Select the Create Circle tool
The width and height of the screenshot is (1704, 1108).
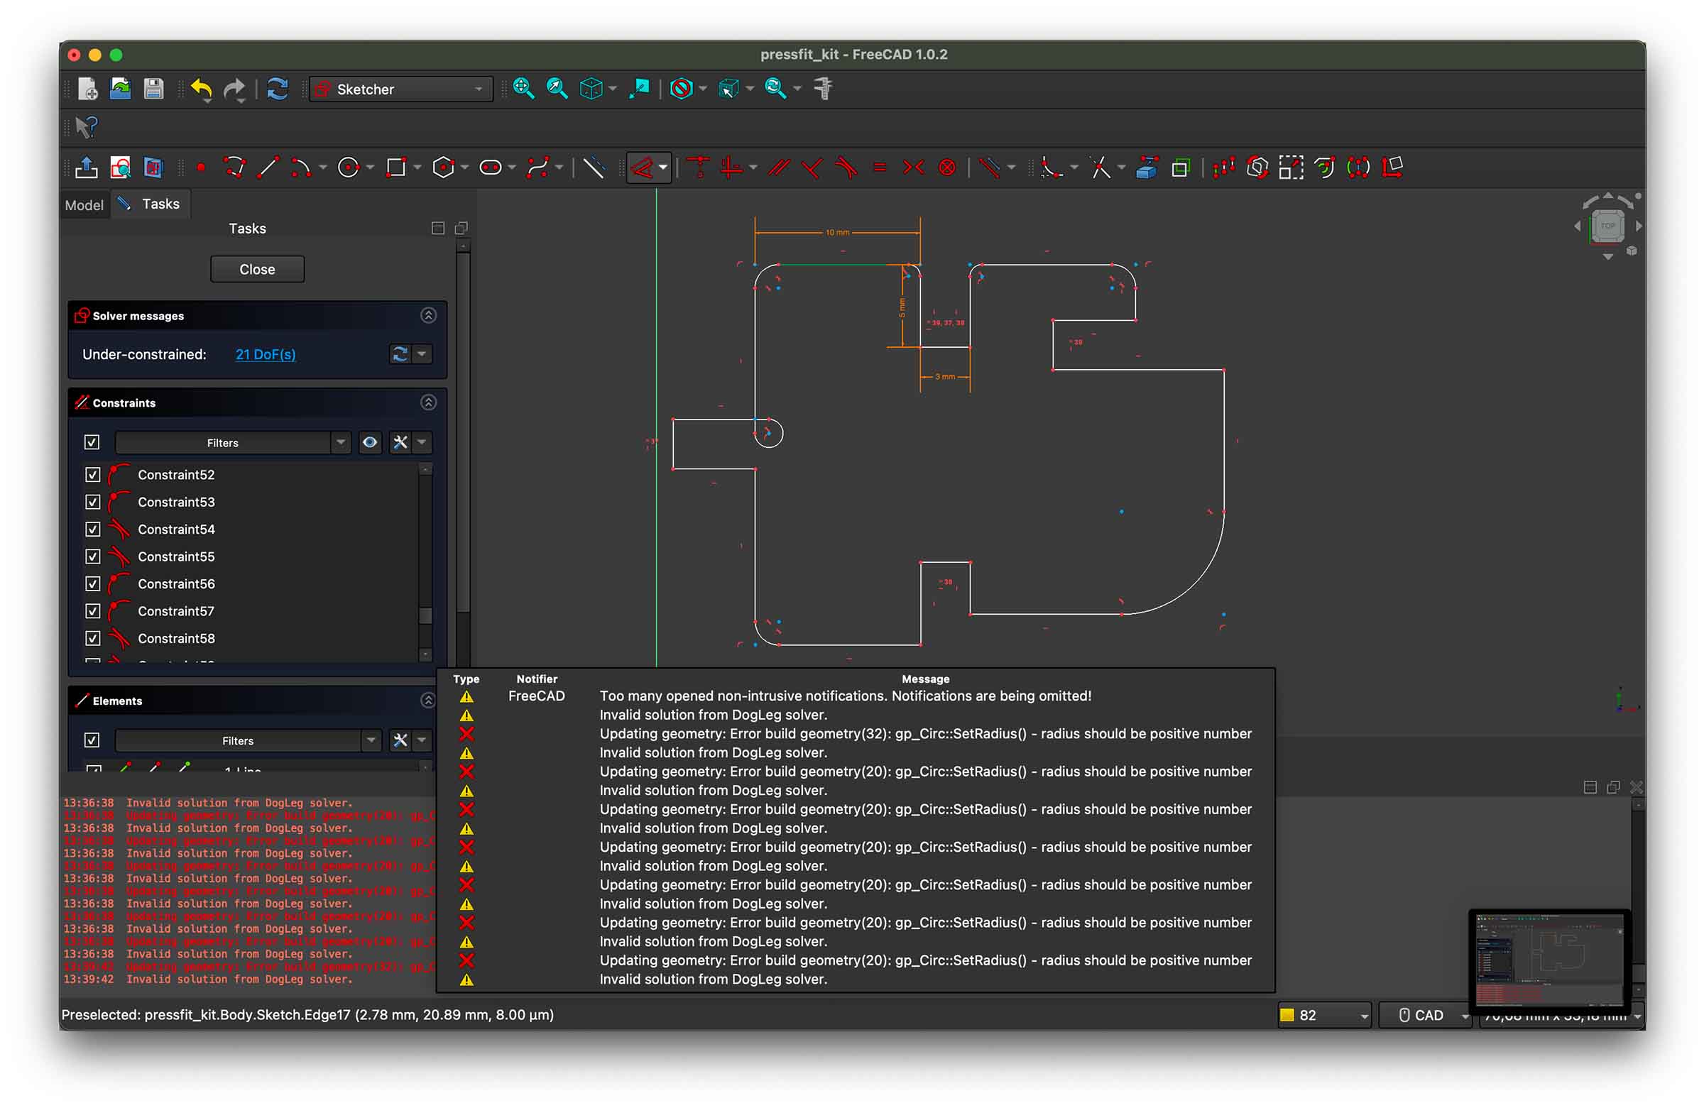coord(349,168)
